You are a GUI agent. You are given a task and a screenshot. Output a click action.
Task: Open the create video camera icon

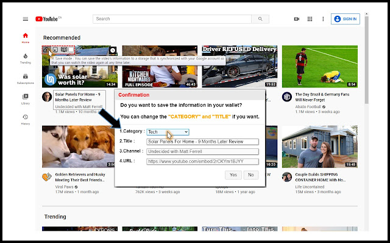297,19
